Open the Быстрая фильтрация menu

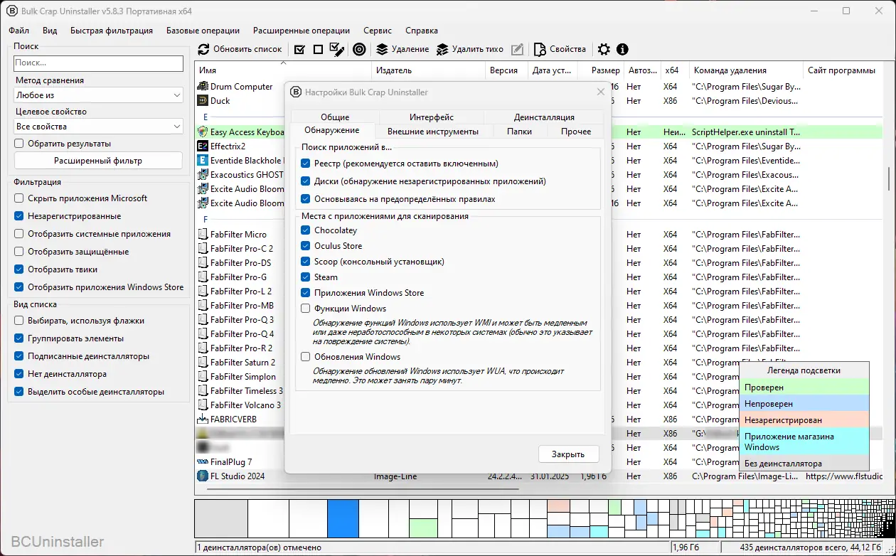point(112,31)
